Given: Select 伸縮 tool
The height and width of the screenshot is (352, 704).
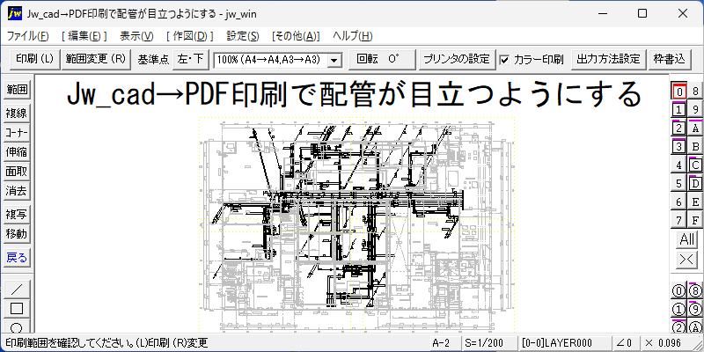Looking at the screenshot, I should pos(17,152).
